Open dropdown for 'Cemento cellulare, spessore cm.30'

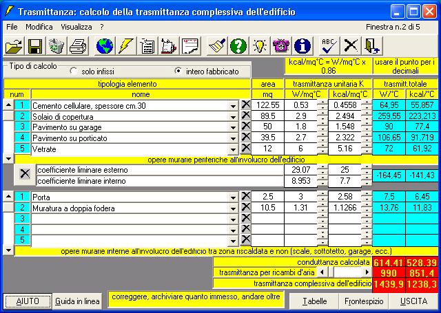coord(233,105)
